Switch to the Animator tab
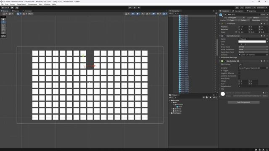Image resolution: width=269 pixels, height=151 pixels. [x=27, y=11]
